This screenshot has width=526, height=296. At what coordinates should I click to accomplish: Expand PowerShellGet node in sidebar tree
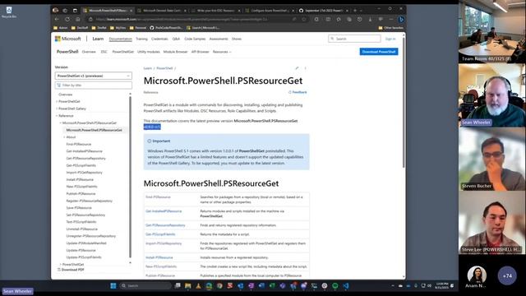pos(57,101)
